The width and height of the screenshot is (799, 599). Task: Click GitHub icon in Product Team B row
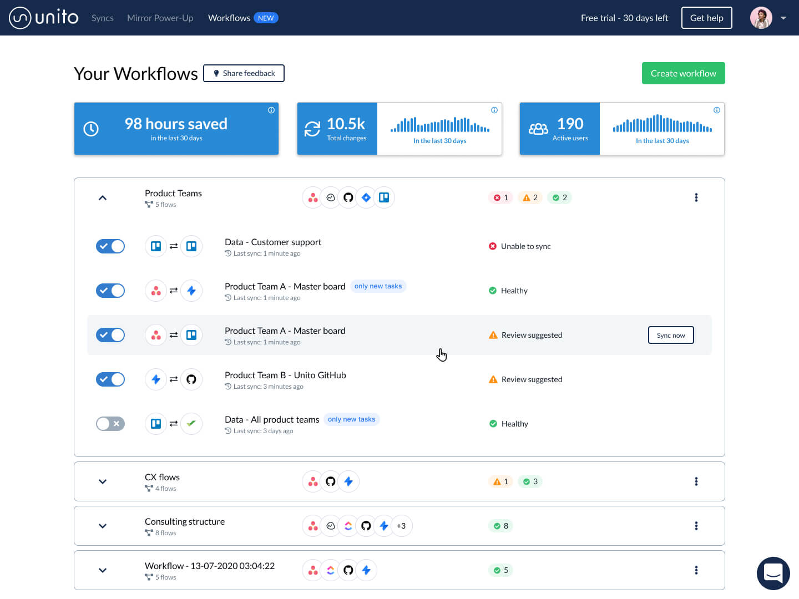(x=191, y=379)
